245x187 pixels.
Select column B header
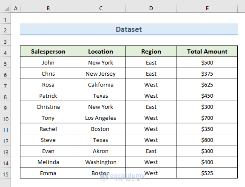pyautogui.click(x=48, y=8)
